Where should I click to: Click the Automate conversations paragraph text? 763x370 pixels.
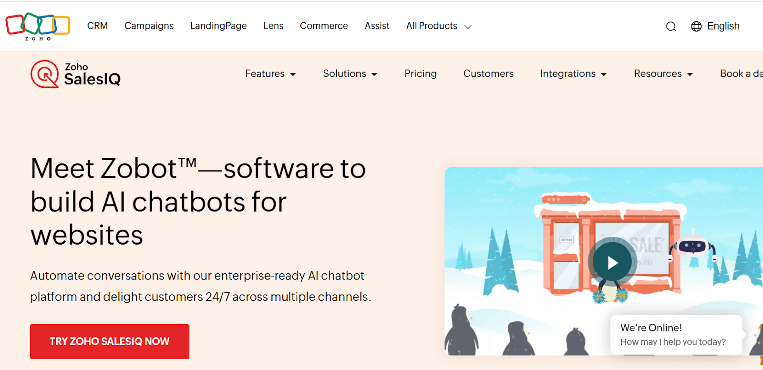click(x=200, y=286)
